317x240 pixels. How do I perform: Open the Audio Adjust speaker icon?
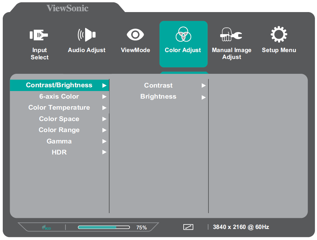87,34
